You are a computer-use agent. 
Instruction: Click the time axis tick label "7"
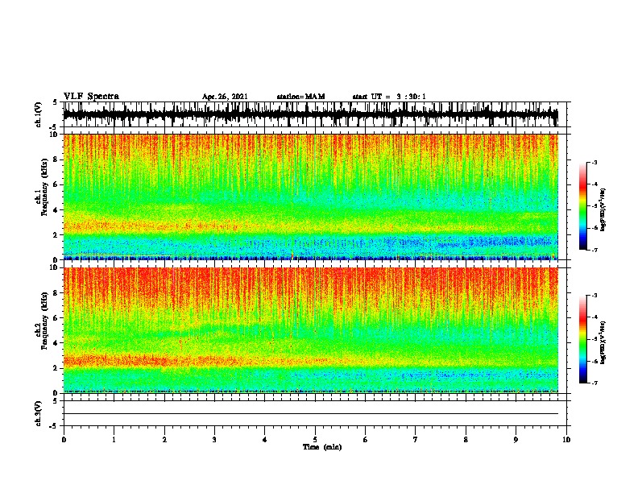tap(416, 440)
